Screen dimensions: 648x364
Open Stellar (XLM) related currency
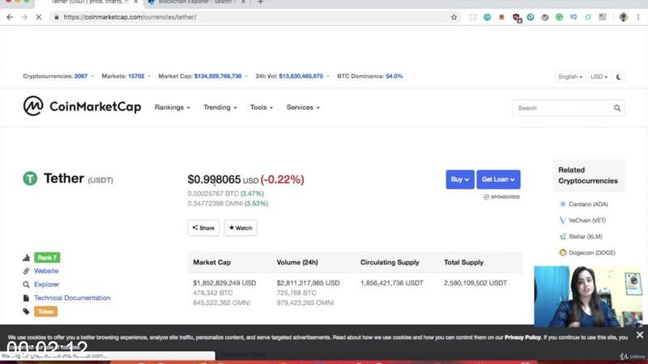coord(585,236)
